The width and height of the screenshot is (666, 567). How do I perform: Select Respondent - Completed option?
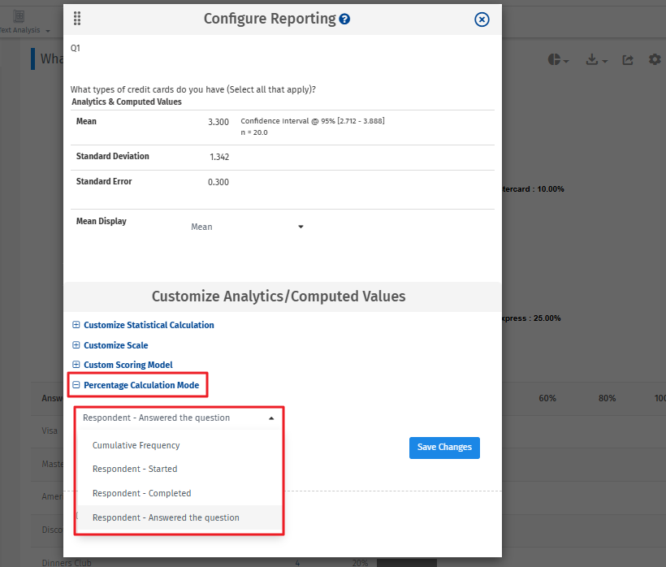(x=141, y=493)
